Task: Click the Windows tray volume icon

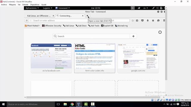Action: click(x=174, y=104)
